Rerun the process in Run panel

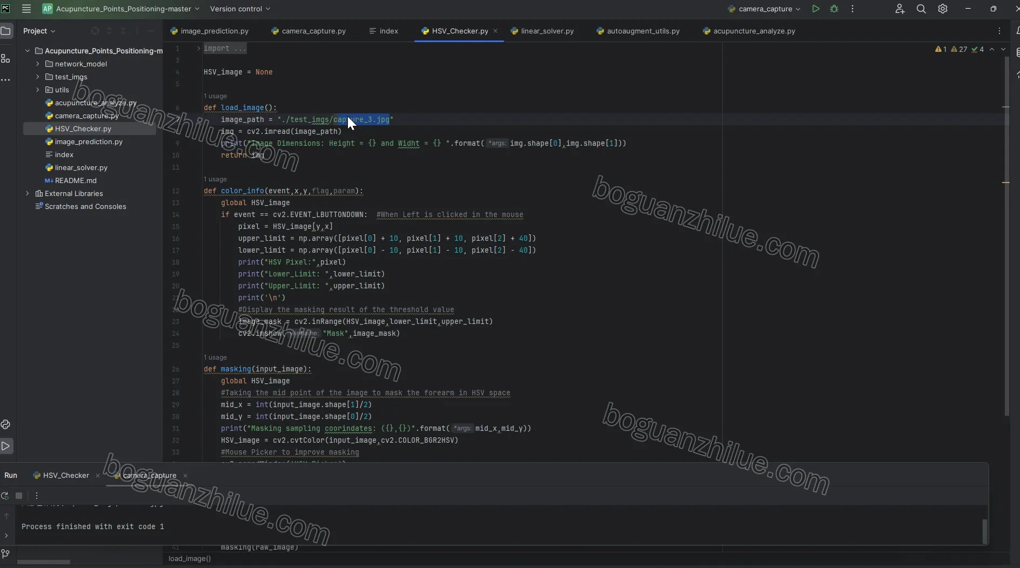[x=5, y=496]
